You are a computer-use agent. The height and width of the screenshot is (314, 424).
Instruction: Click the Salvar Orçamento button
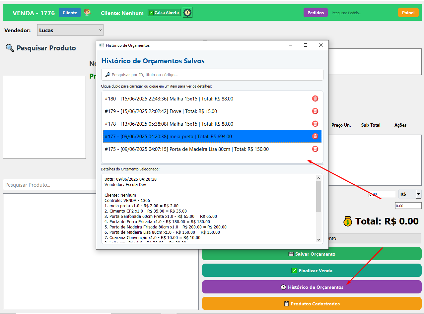312,254
